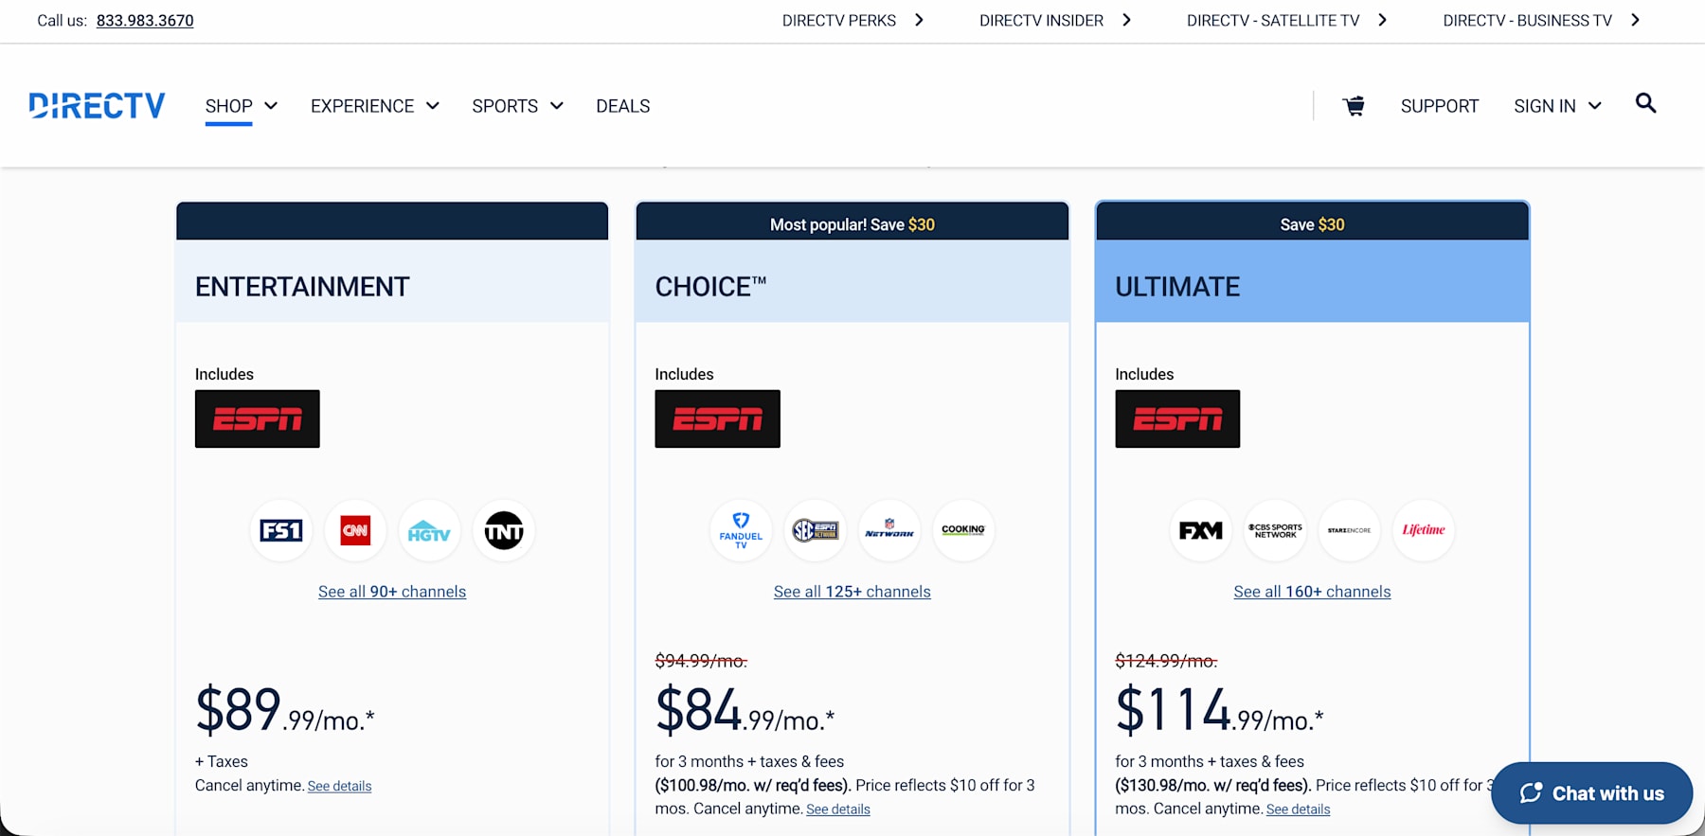Click the struck-through $124.99/mo. price

click(1166, 661)
